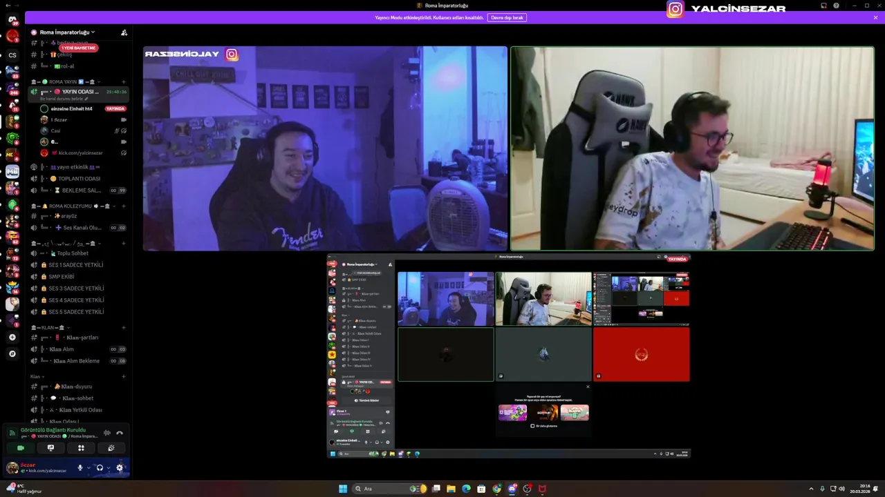This screenshot has height=497, width=885.
Task: Join the Klan Alım voice channel
Action: click(78, 349)
